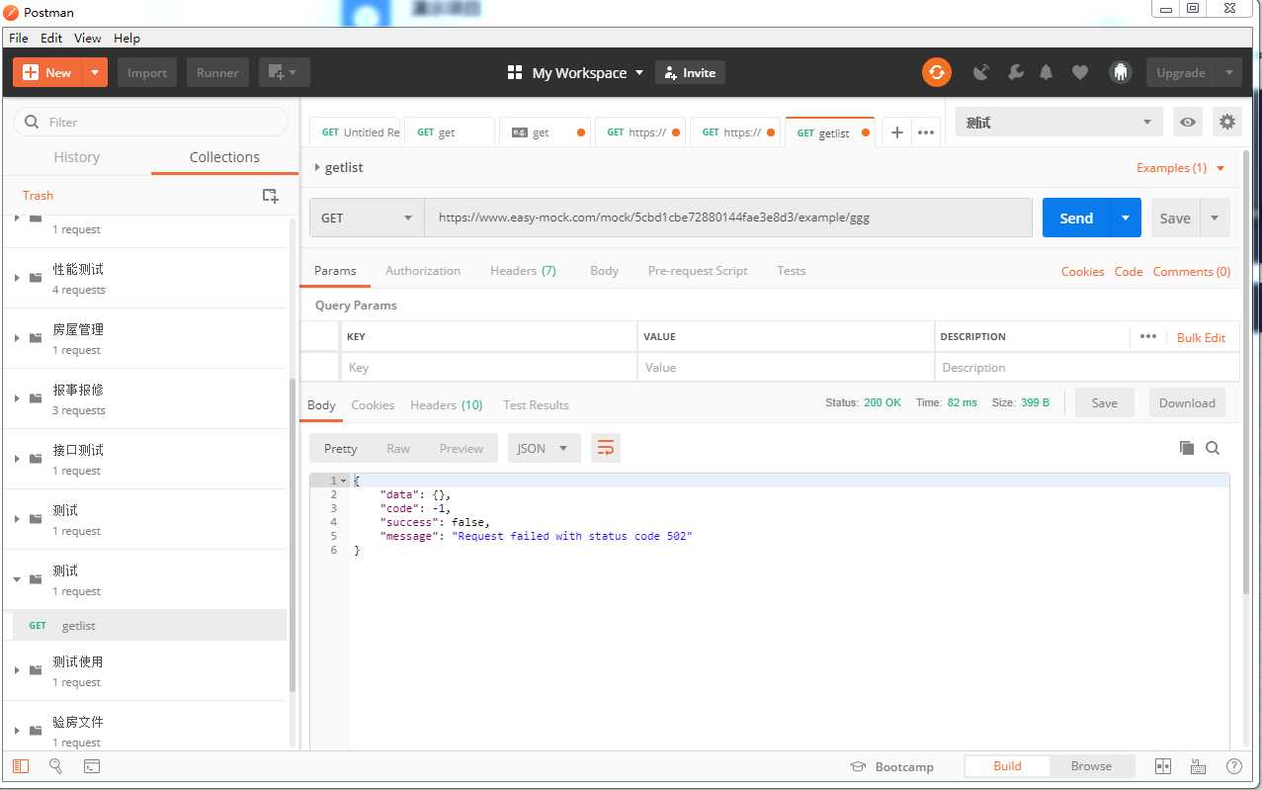The image size is (1262, 790).
Task: Toggle sidebar icon in status bar
Action: point(21,766)
